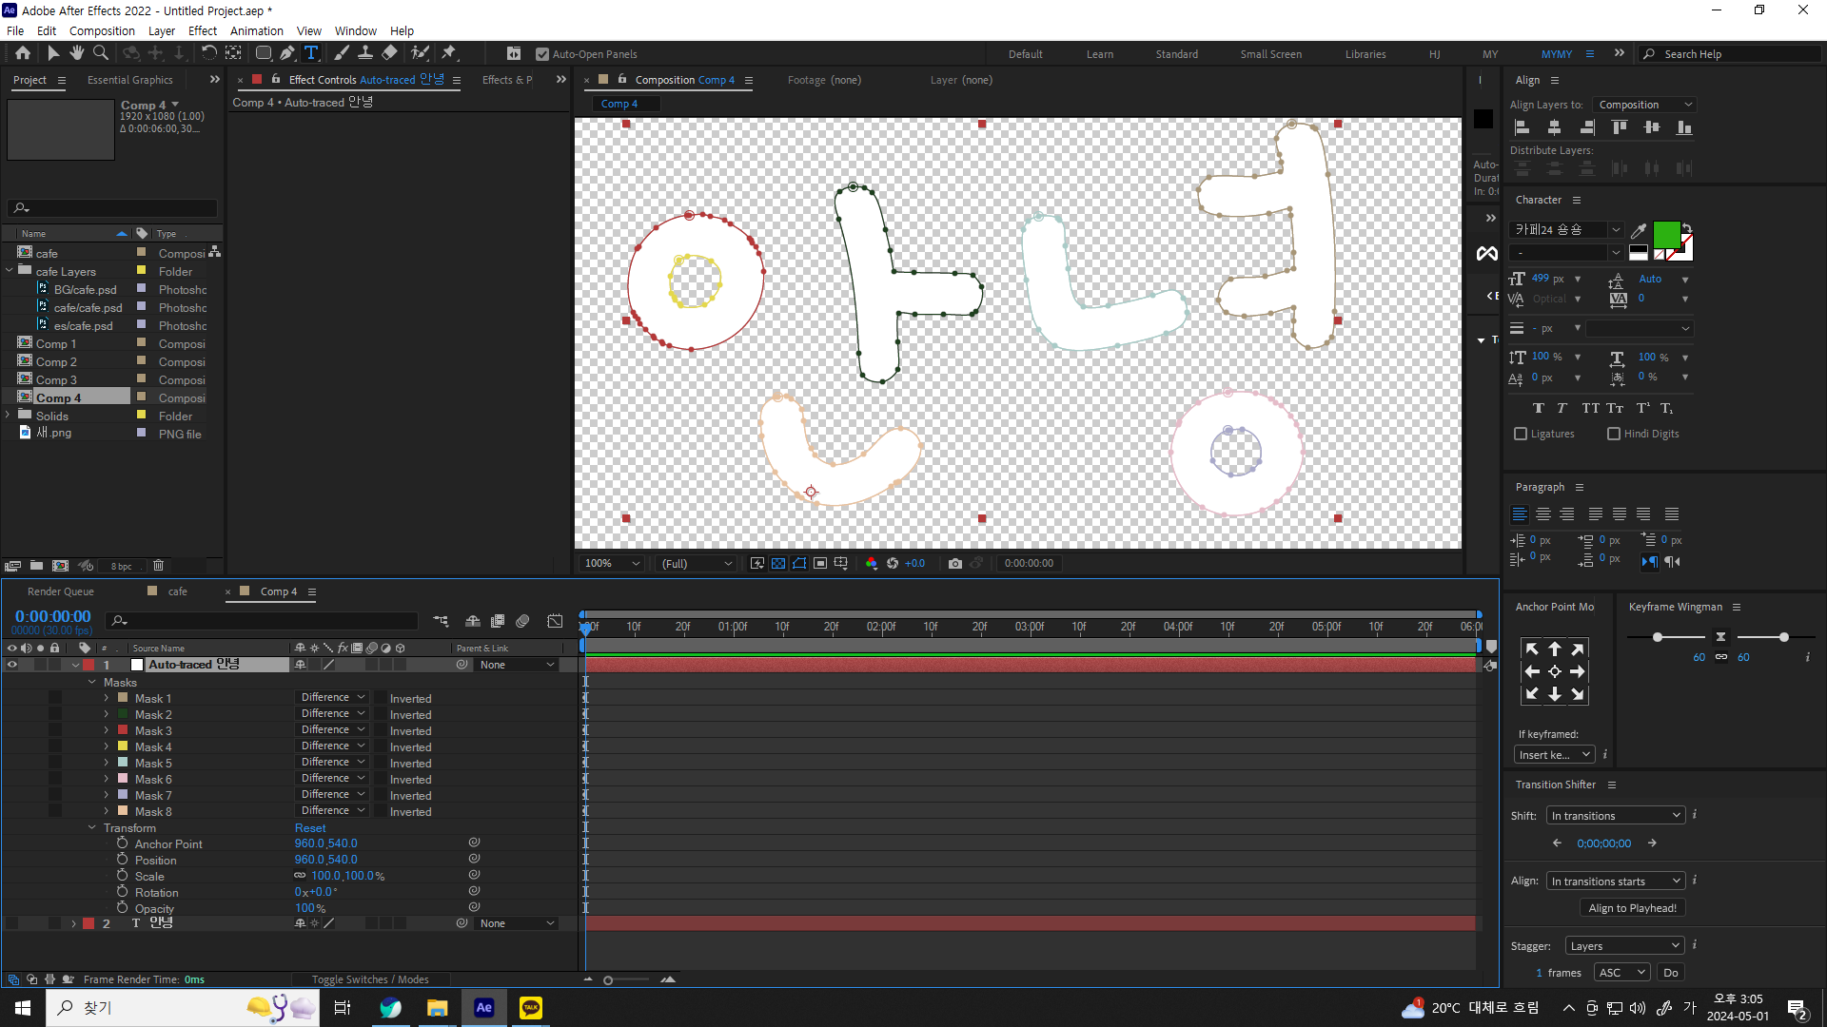Open the Animation menu
The image size is (1827, 1027).
pyautogui.click(x=256, y=30)
